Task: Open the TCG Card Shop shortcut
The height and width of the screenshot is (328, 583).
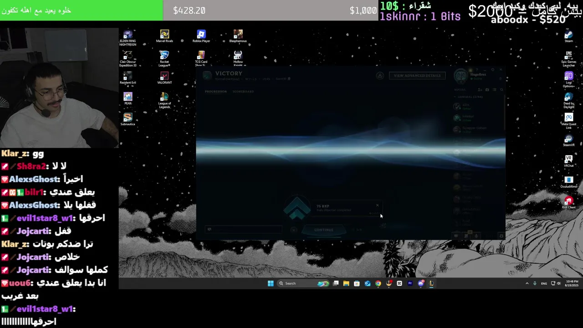Action: pyautogui.click(x=201, y=59)
